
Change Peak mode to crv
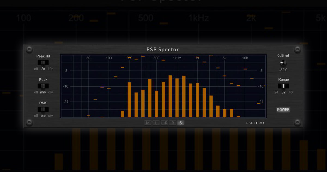pyautogui.click(x=50, y=92)
